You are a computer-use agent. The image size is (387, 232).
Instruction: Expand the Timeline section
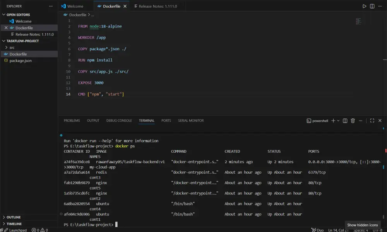tap(29, 224)
